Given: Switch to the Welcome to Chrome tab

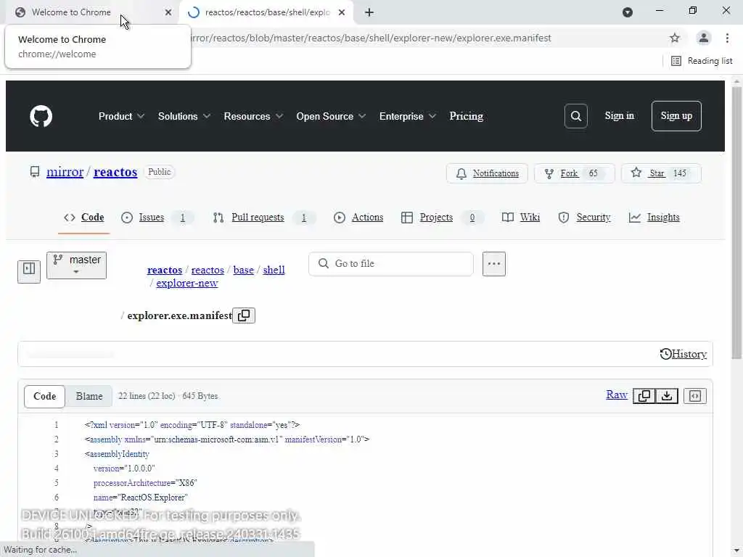Looking at the screenshot, I should pyautogui.click(x=71, y=12).
